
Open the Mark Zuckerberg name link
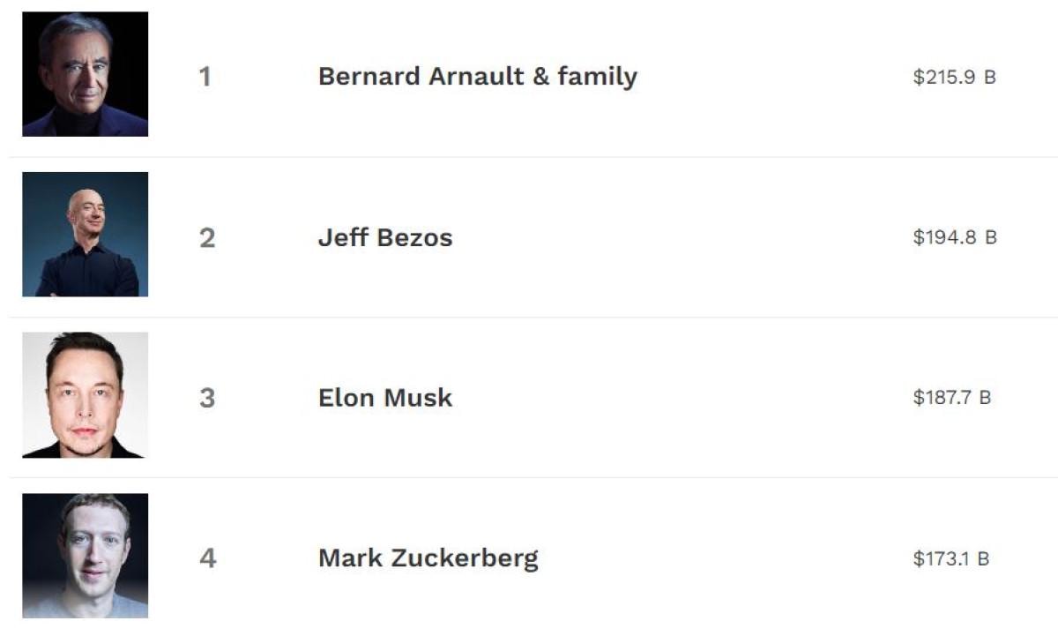coord(428,558)
